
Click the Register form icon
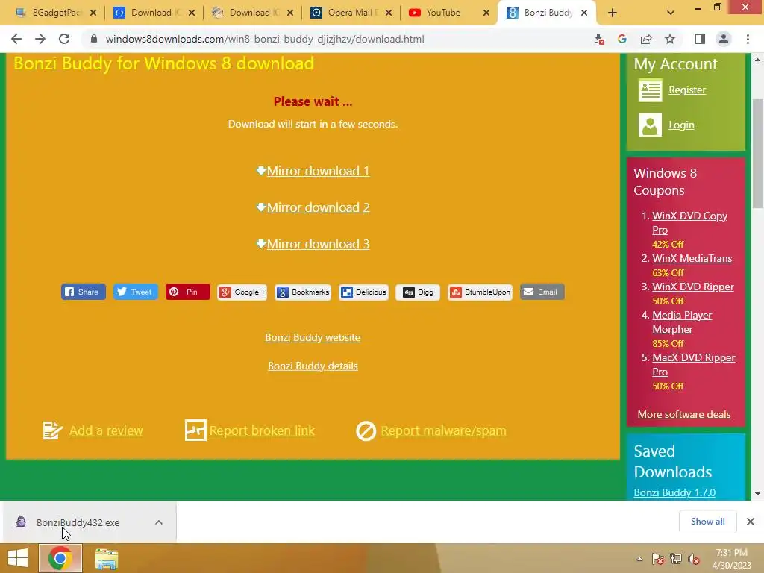(650, 90)
